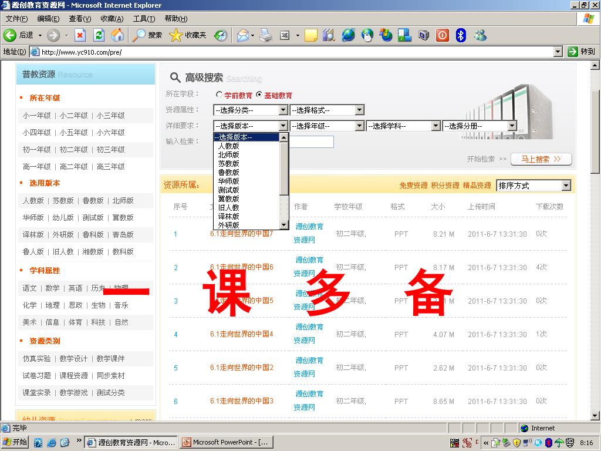
Task: Open the Internet Explorer quick launch icon
Action: click(x=52, y=443)
